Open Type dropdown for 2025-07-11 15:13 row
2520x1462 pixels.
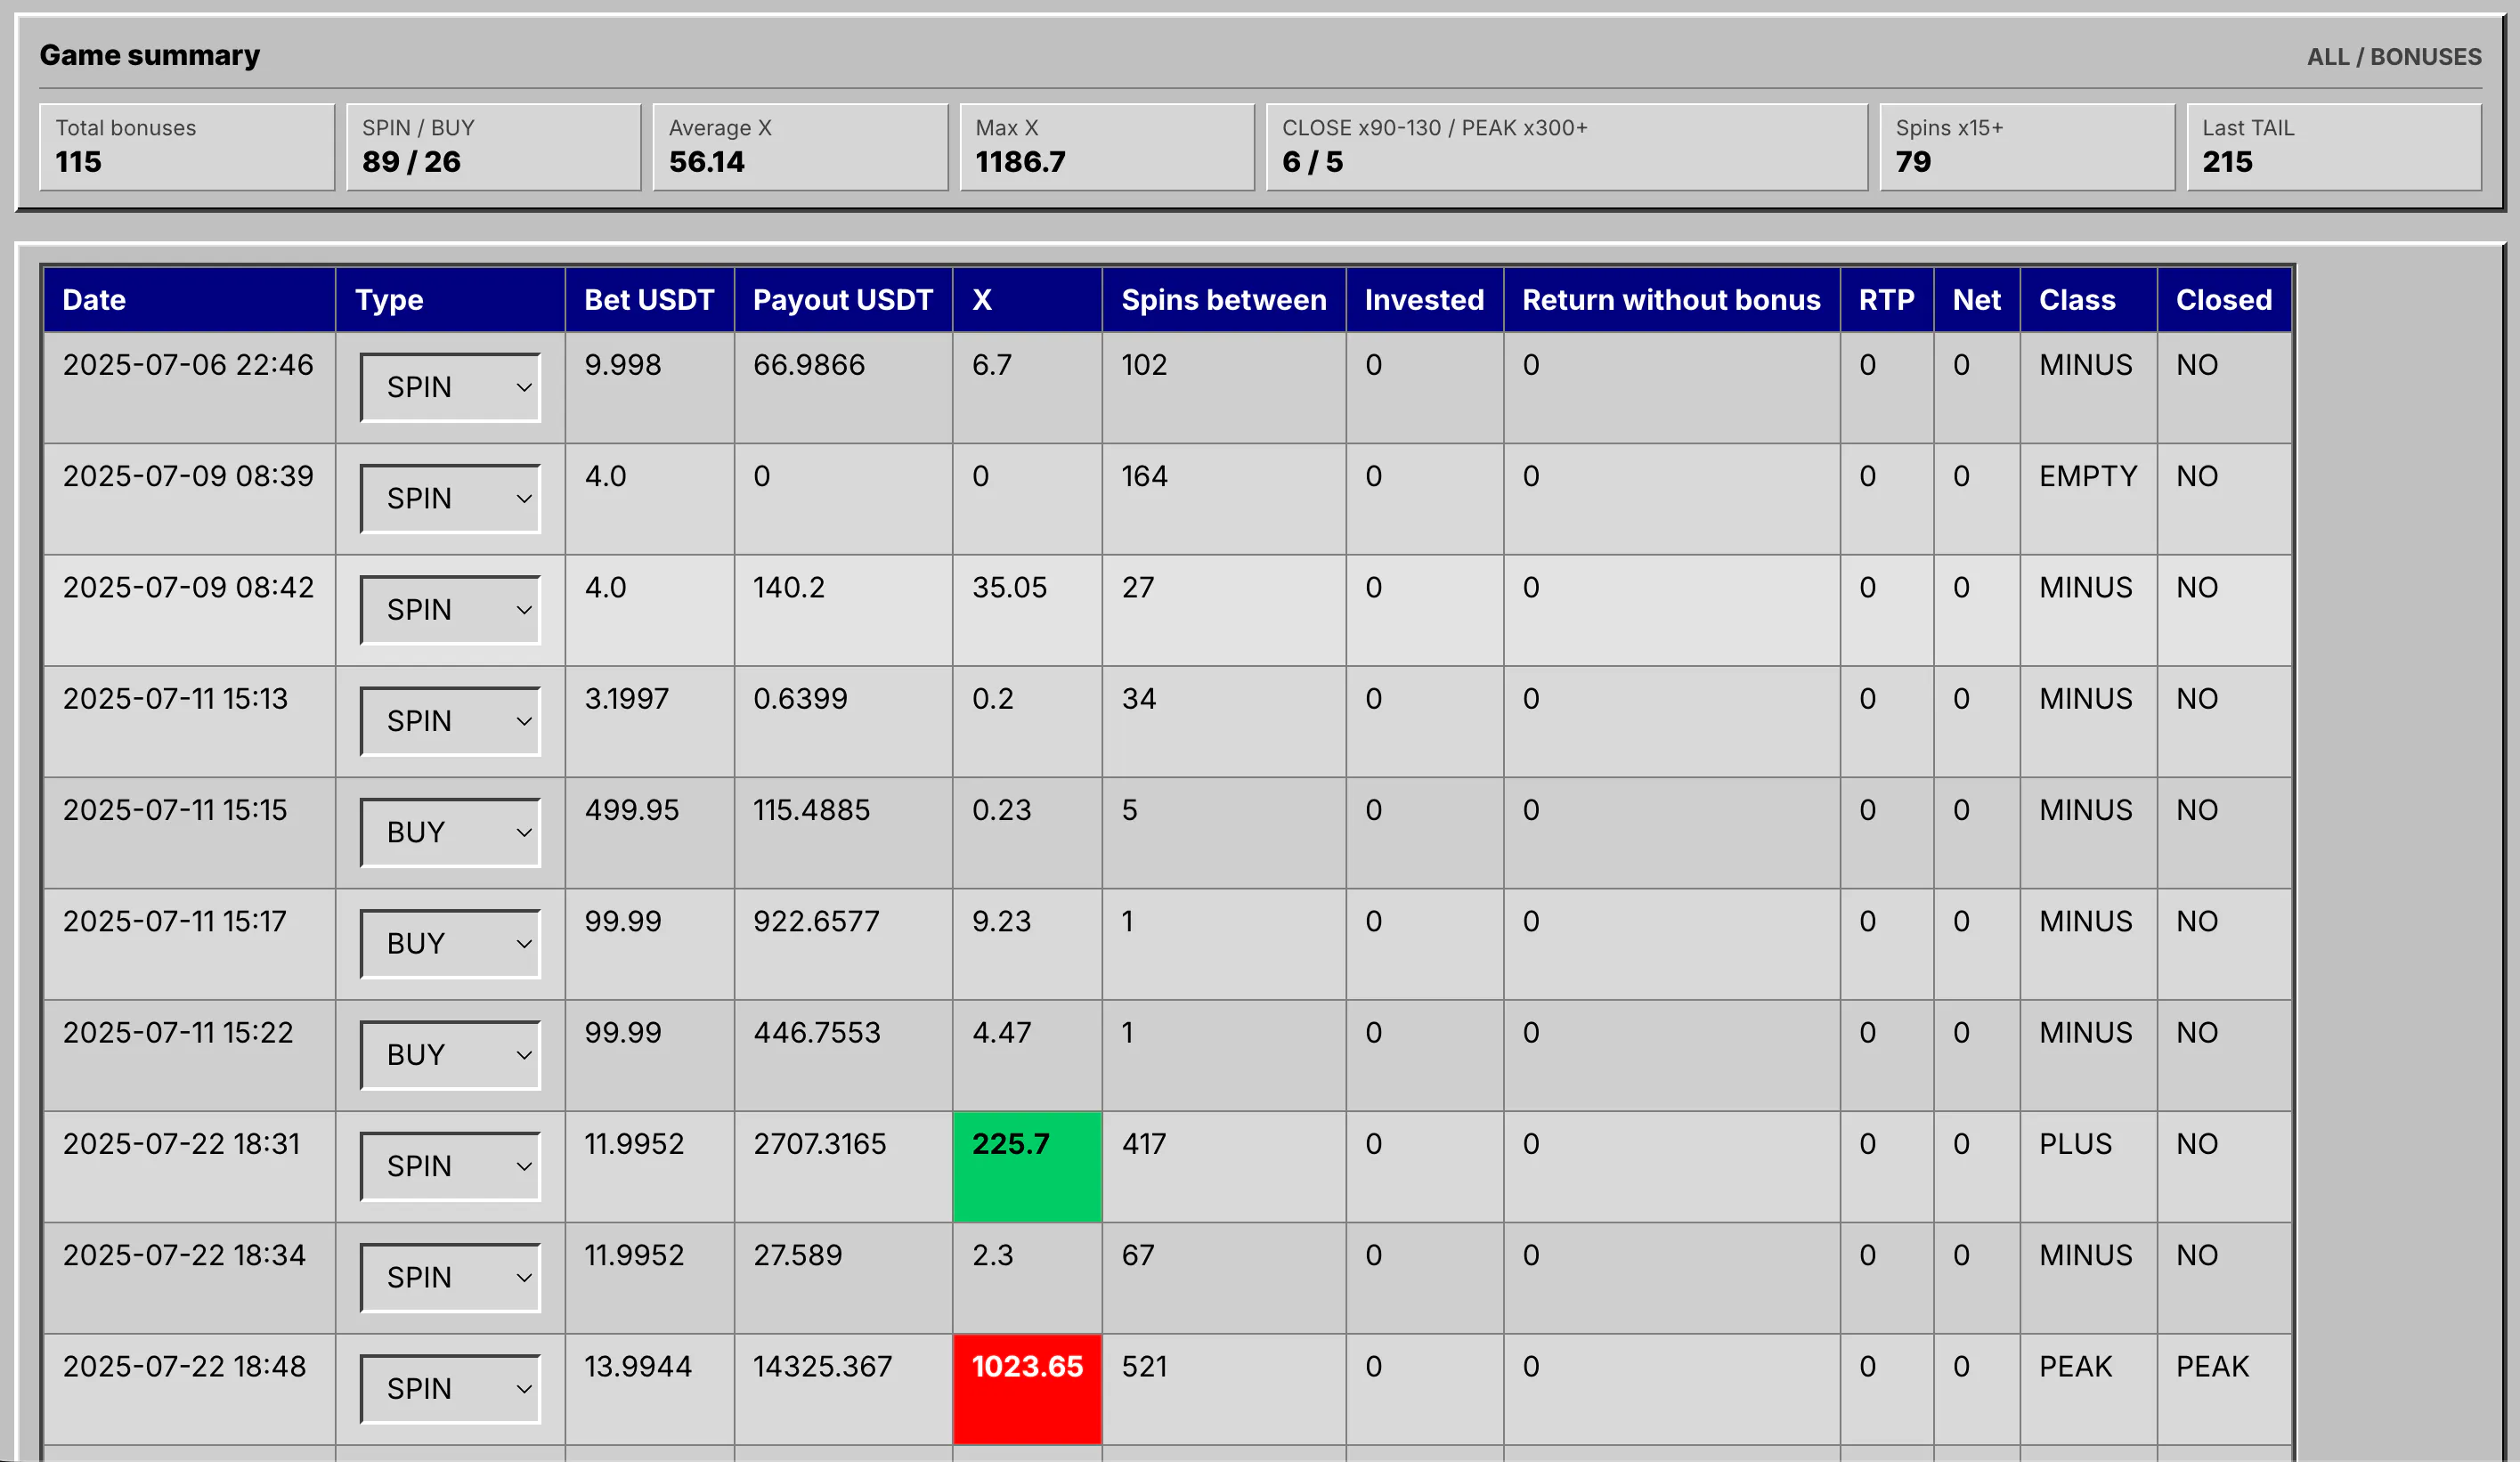point(450,721)
